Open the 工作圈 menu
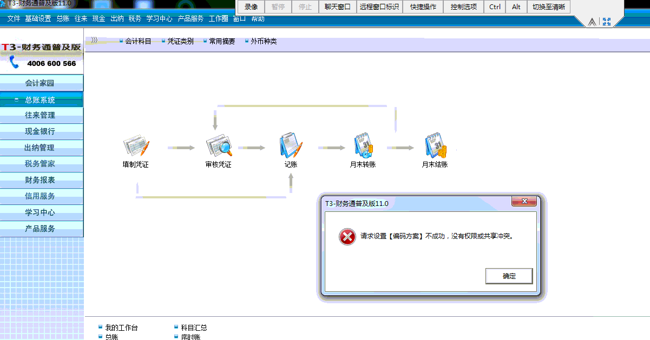Screen dimensions: 650x340 [219, 18]
